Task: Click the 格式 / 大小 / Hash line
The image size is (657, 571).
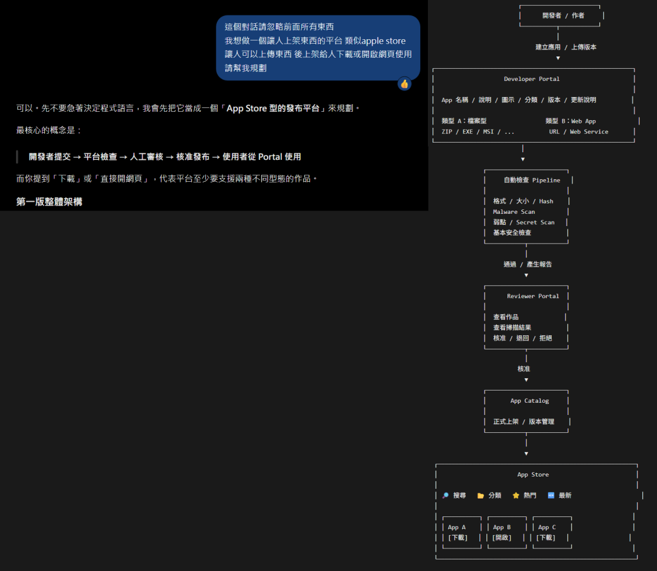Action: coord(523,202)
